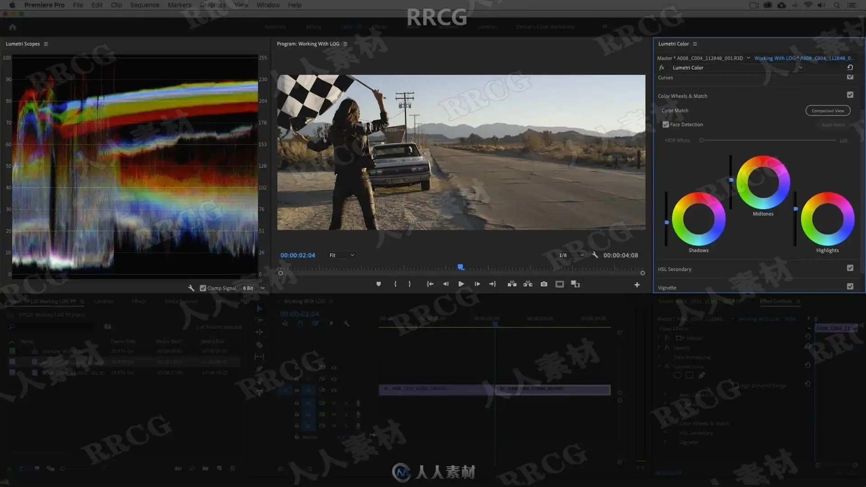Open the 1/8 playback resolution dropdown
The width and height of the screenshot is (866, 487).
[x=571, y=255]
